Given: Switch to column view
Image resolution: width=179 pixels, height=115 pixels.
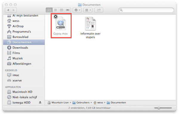Looking at the screenshot, I should pyautogui.click(x=61, y=10).
